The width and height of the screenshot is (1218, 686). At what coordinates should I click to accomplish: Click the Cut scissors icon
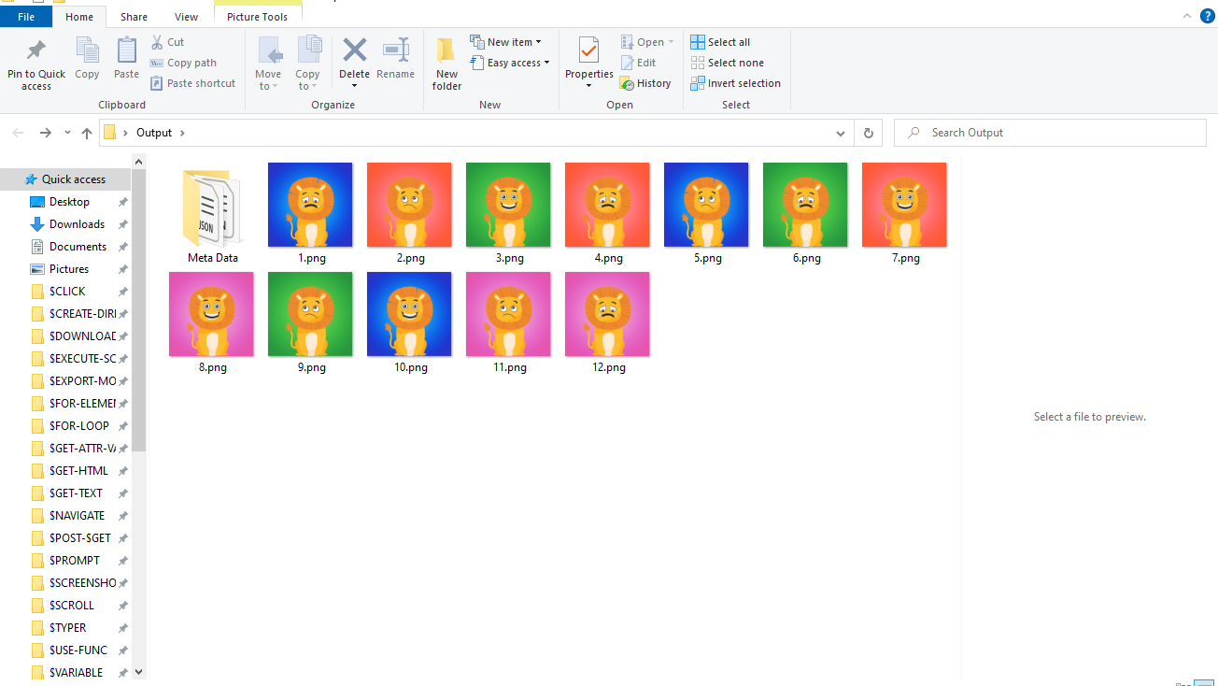point(157,42)
